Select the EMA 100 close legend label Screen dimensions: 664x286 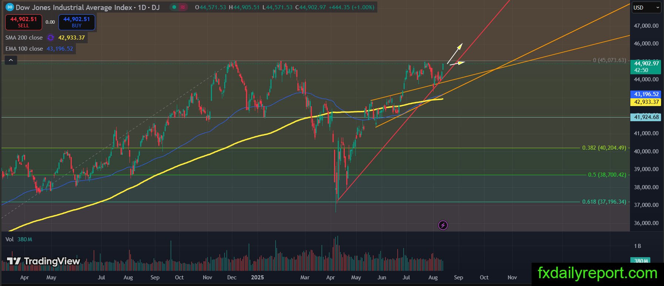[24, 49]
